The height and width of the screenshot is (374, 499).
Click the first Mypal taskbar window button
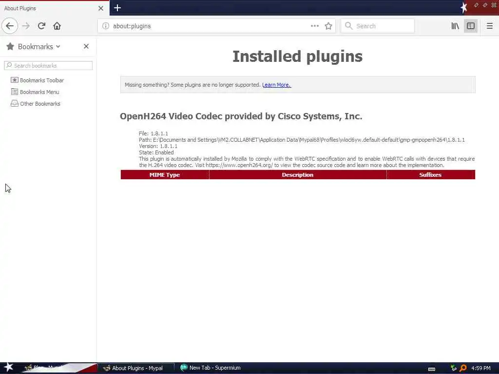[x=58, y=368]
